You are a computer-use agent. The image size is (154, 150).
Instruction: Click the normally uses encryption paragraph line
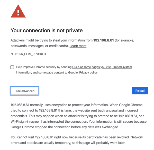pyautogui.click(x=77, y=105)
